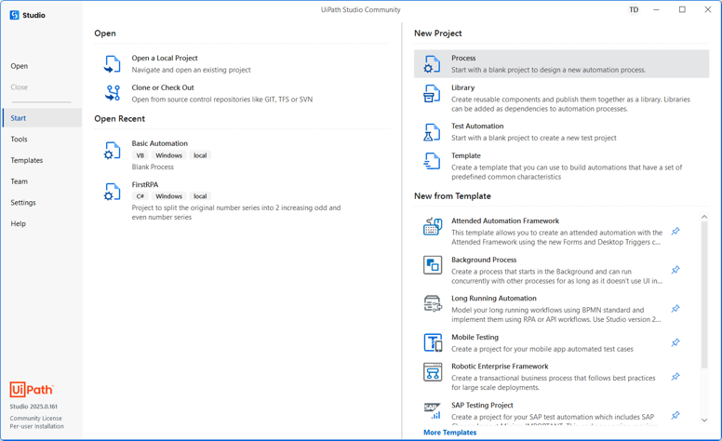Click the VB tag on Basic Automation
Image resolution: width=722 pixels, height=441 pixels.
pos(140,155)
